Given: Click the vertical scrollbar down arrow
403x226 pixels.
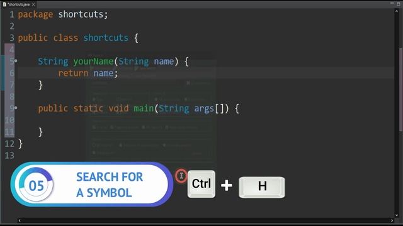Looking at the screenshot, I should [x=397, y=215].
